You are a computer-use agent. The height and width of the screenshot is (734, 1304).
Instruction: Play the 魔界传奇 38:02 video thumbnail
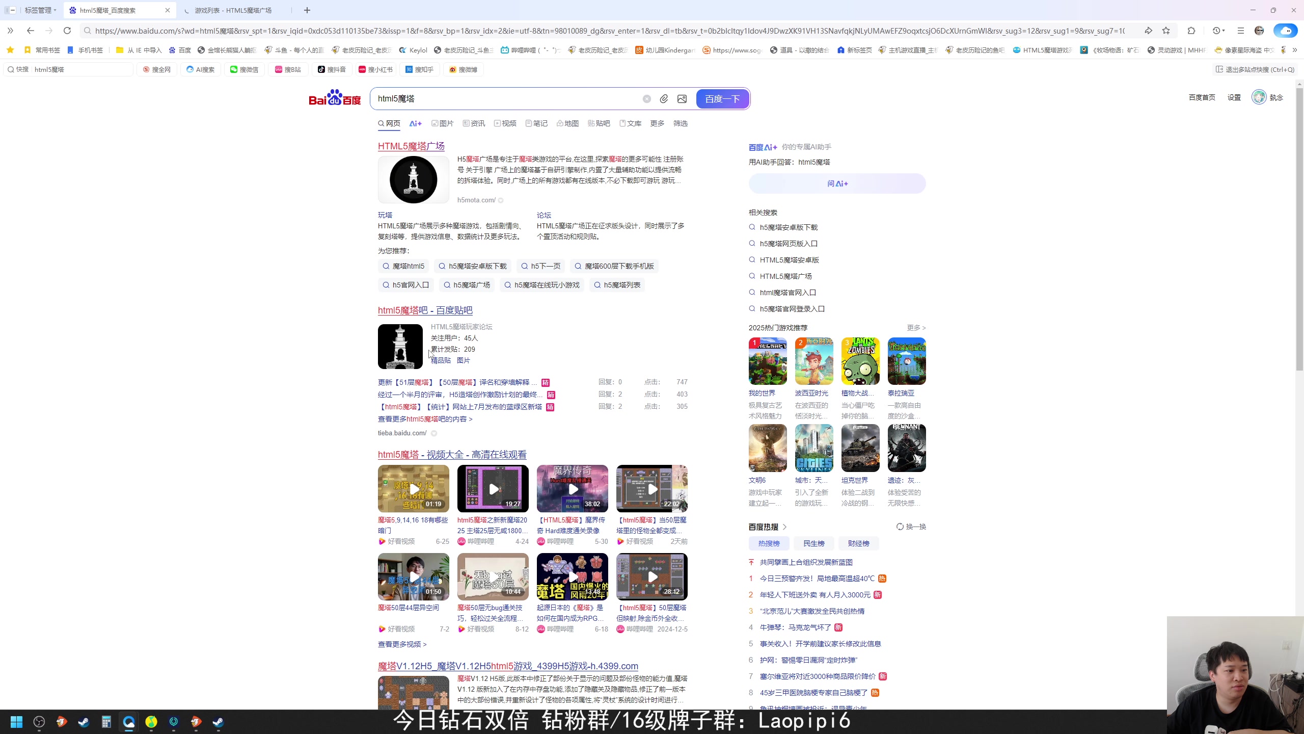point(572,488)
